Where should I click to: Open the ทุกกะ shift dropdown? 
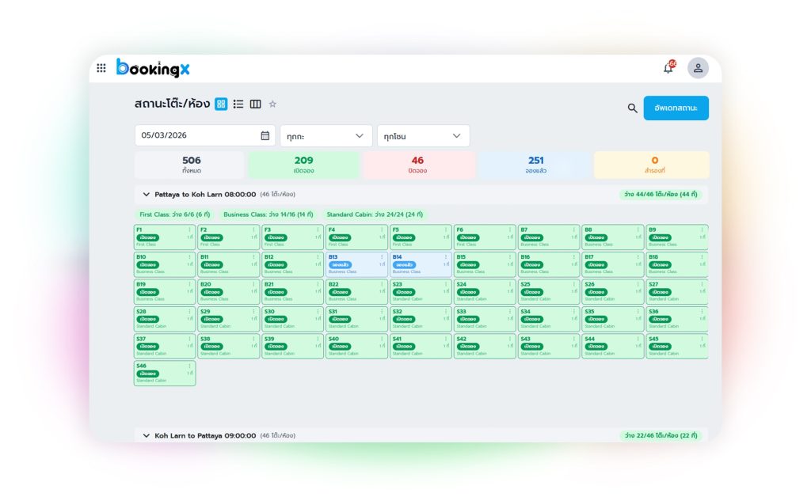tap(326, 136)
